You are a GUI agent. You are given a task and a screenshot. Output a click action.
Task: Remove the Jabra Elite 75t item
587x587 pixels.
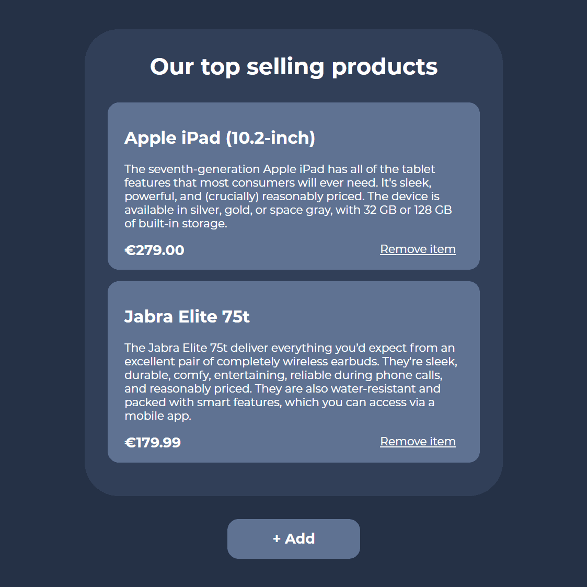pyautogui.click(x=418, y=442)
